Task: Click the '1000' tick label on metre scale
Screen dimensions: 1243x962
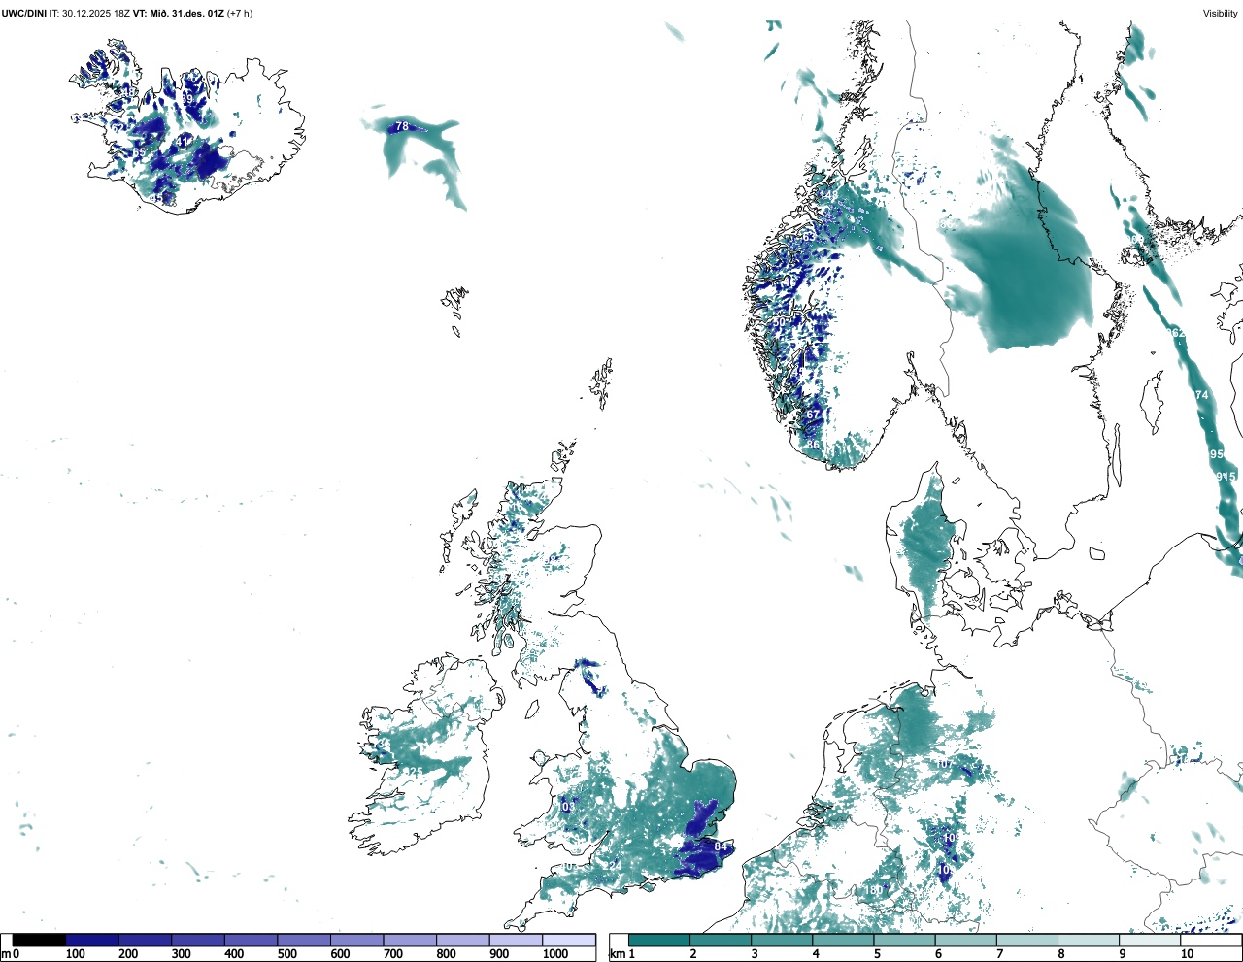Action: [555, 955]
